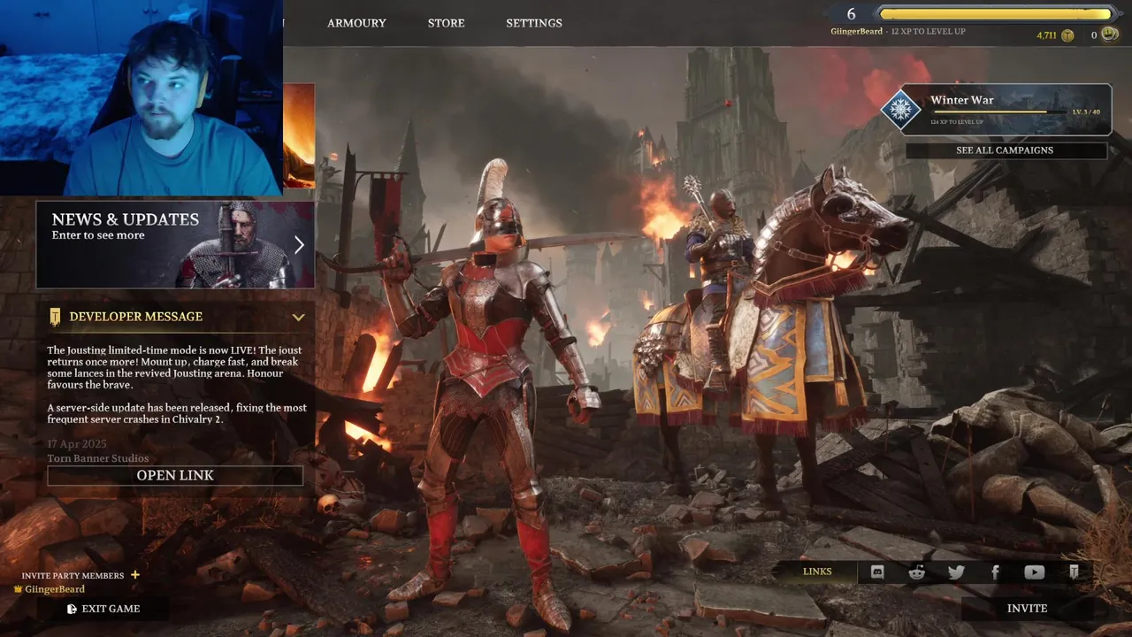Screen dimensions: 1132x637
Task: Click the 0 crowns balance number
Action: tap(1094, 35)
